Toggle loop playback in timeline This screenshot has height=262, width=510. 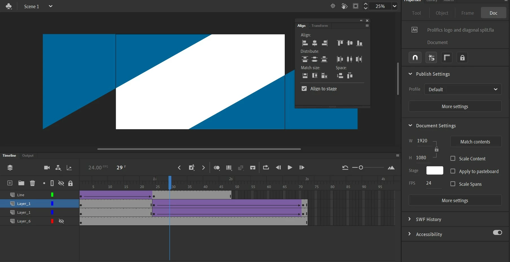point(266,167)
